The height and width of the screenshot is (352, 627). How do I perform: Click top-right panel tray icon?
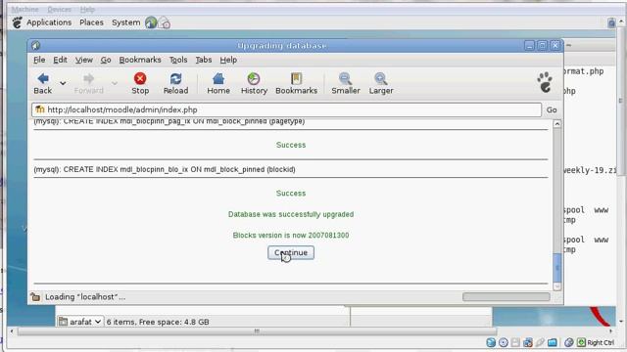tap(611, 22)
